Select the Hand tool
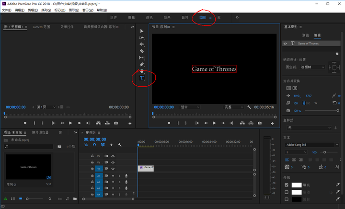Image resolution: width=345 pixels, height=209 pixels. (x=142, y=71)
